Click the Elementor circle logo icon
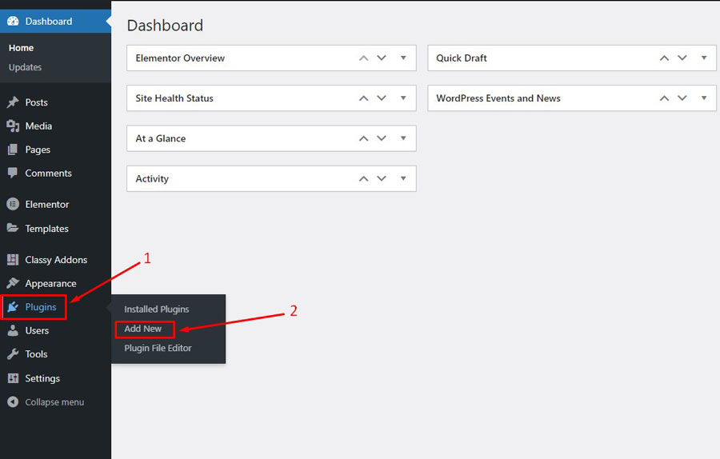 [x=13, y=204]
